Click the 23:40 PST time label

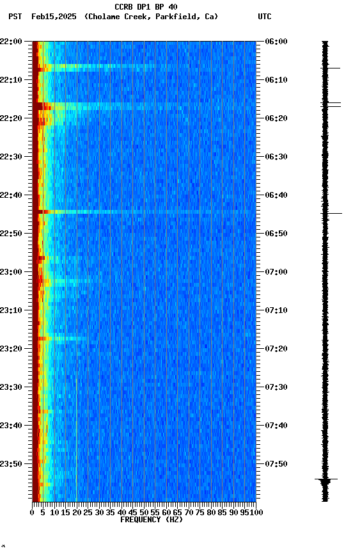coord(11,426)
